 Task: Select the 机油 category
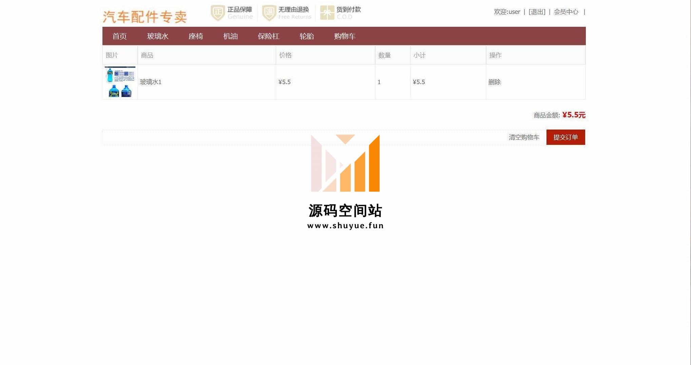coord(230,36)
